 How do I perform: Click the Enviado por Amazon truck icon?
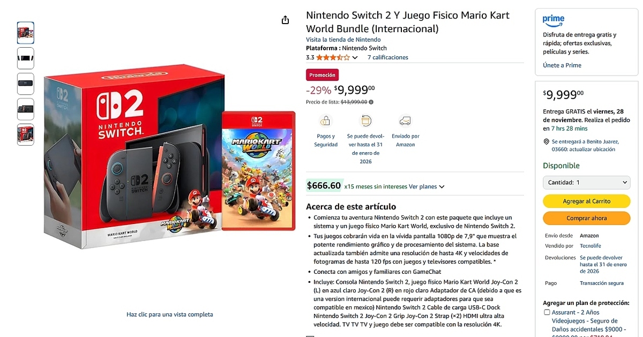coord(405,122)
